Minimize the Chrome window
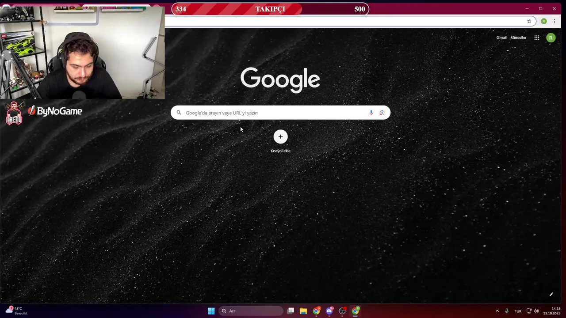Image resolution: width=566 pixels, height=318 pixels. click(527, 8)
